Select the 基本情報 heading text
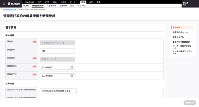 tap(11, 27)
